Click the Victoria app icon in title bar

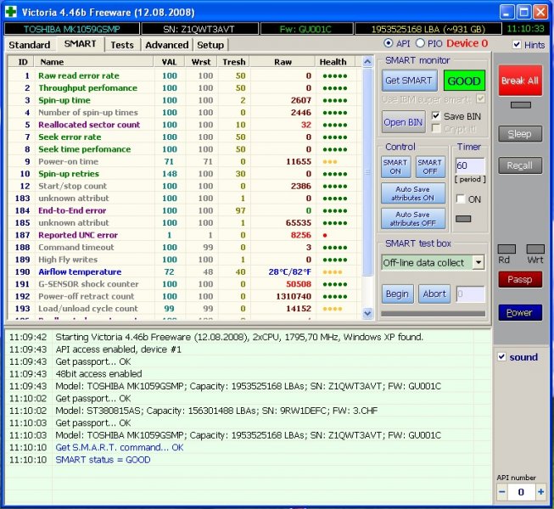12,11
